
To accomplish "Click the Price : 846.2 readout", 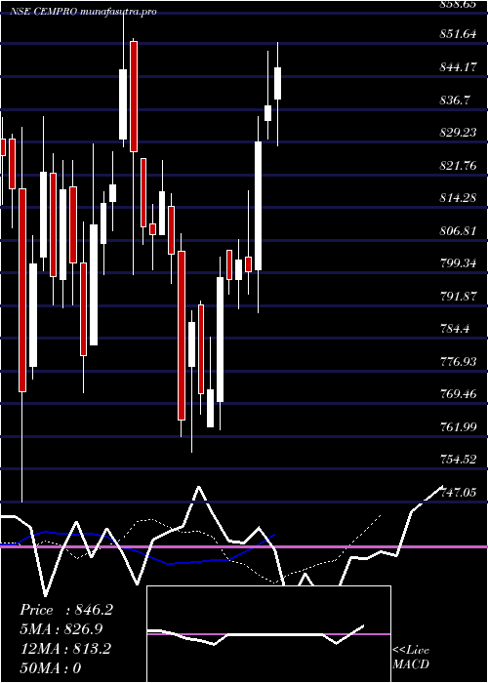I will point(66,610).
